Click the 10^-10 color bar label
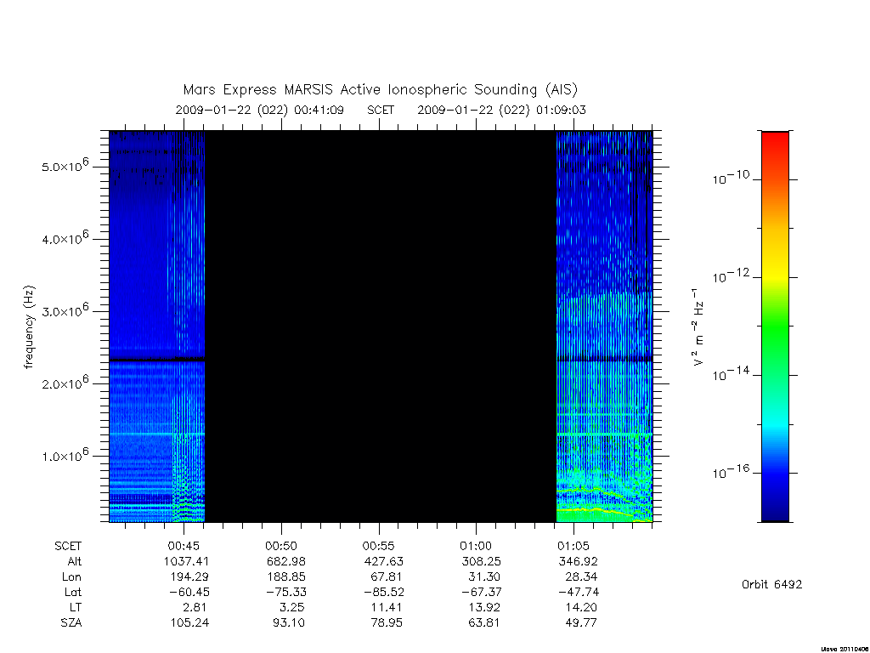870x653 pixels. pyautogui.click(x=731, y=178)
